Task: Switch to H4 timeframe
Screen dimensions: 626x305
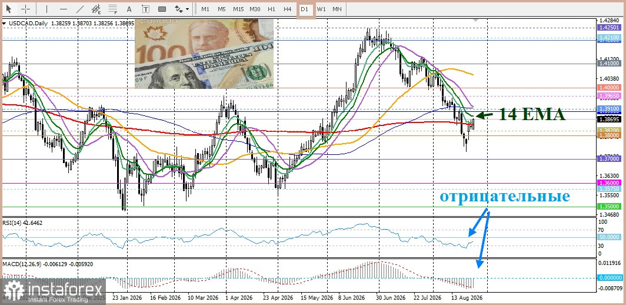Action: coord(288,9)
